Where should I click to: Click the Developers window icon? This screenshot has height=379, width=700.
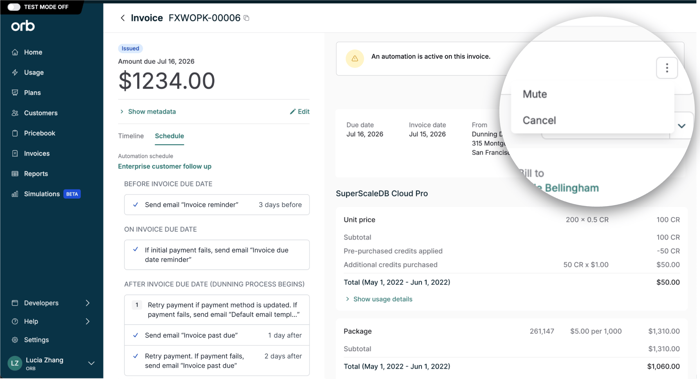15,303
